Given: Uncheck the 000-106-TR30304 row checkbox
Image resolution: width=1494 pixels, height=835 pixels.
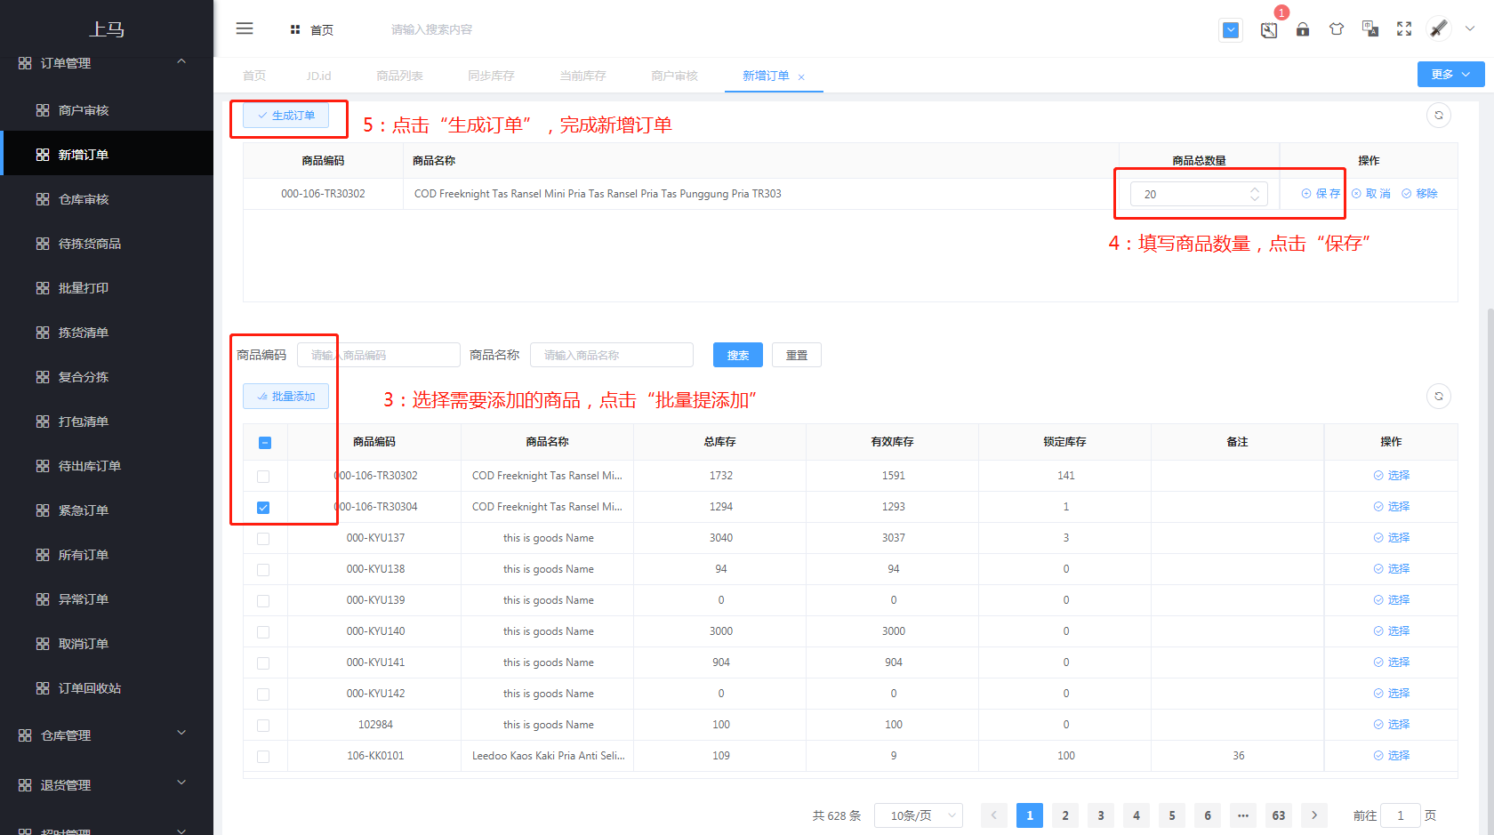Looking at the screenshot, I should click(263, 508).
